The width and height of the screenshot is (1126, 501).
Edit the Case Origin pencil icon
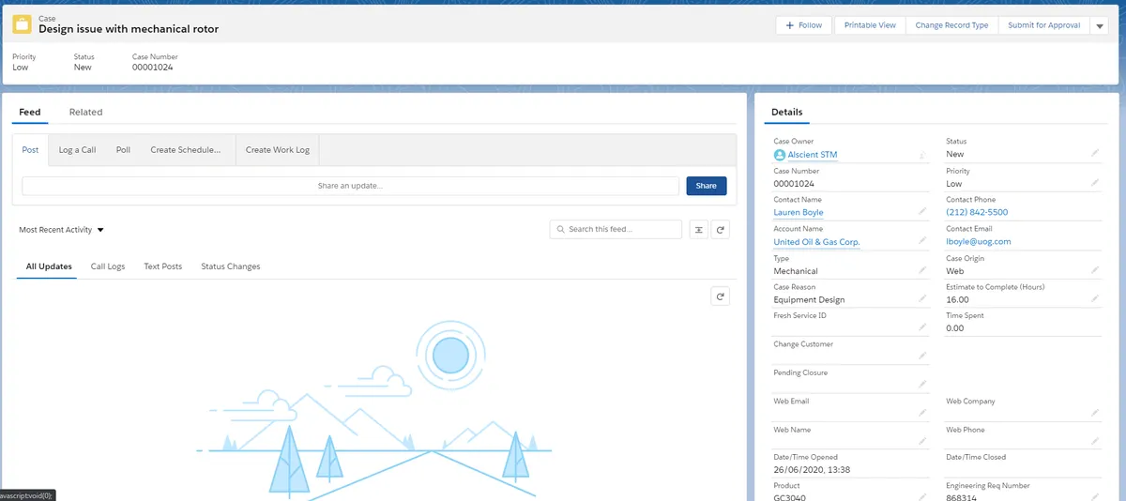tap(1095, 270)
